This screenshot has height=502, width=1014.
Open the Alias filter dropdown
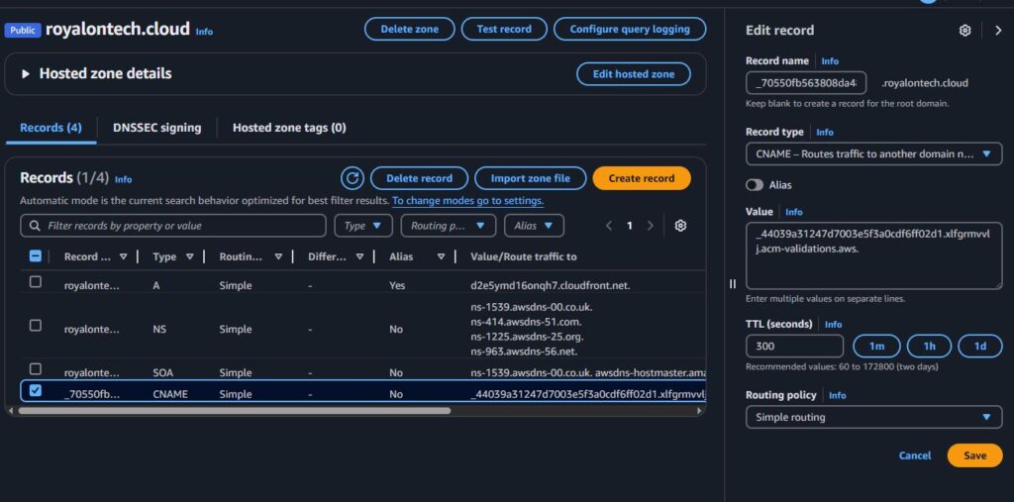pyautogui.click(x=534, y=226)
